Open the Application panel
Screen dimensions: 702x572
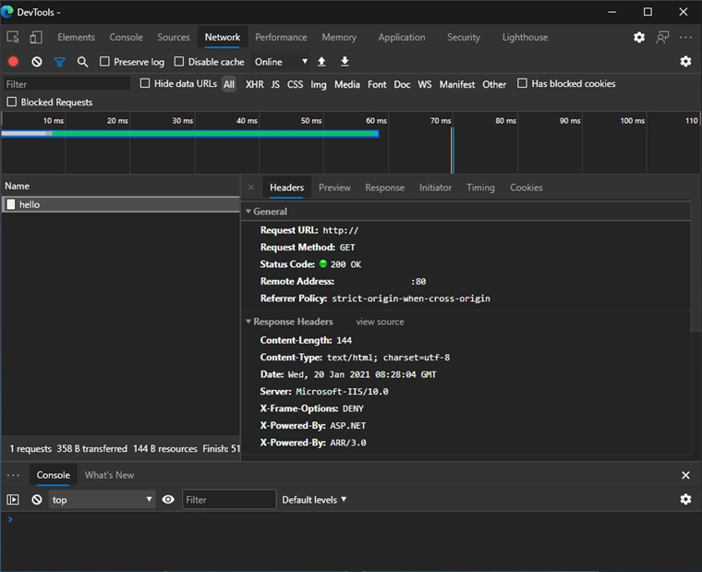point(402,37)
